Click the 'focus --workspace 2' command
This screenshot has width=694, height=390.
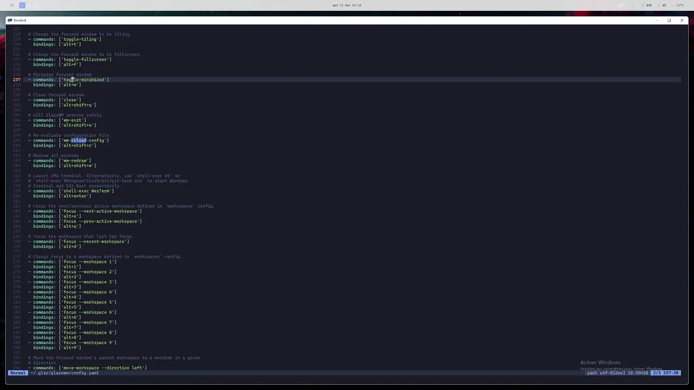point(88,272)
